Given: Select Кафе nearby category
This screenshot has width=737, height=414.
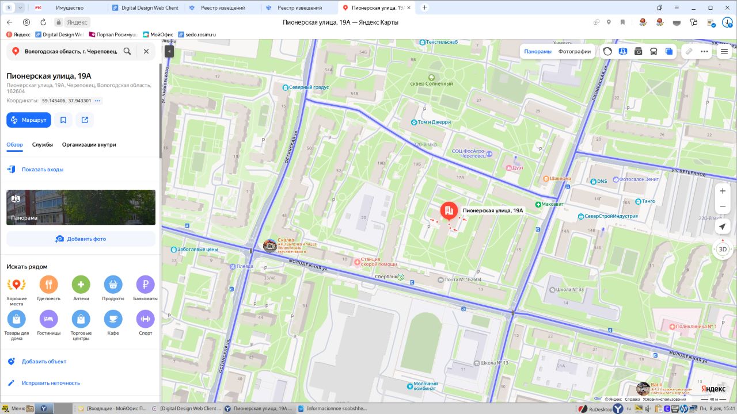Looking at the screenshot, I should [113, 324].
